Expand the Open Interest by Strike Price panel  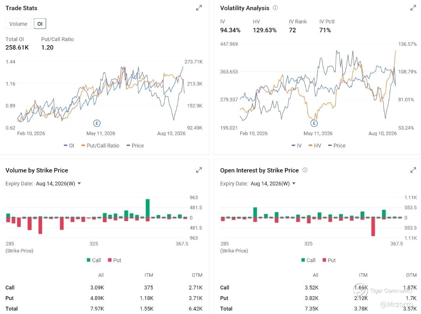pyautogui.click(x=413, y=170)
